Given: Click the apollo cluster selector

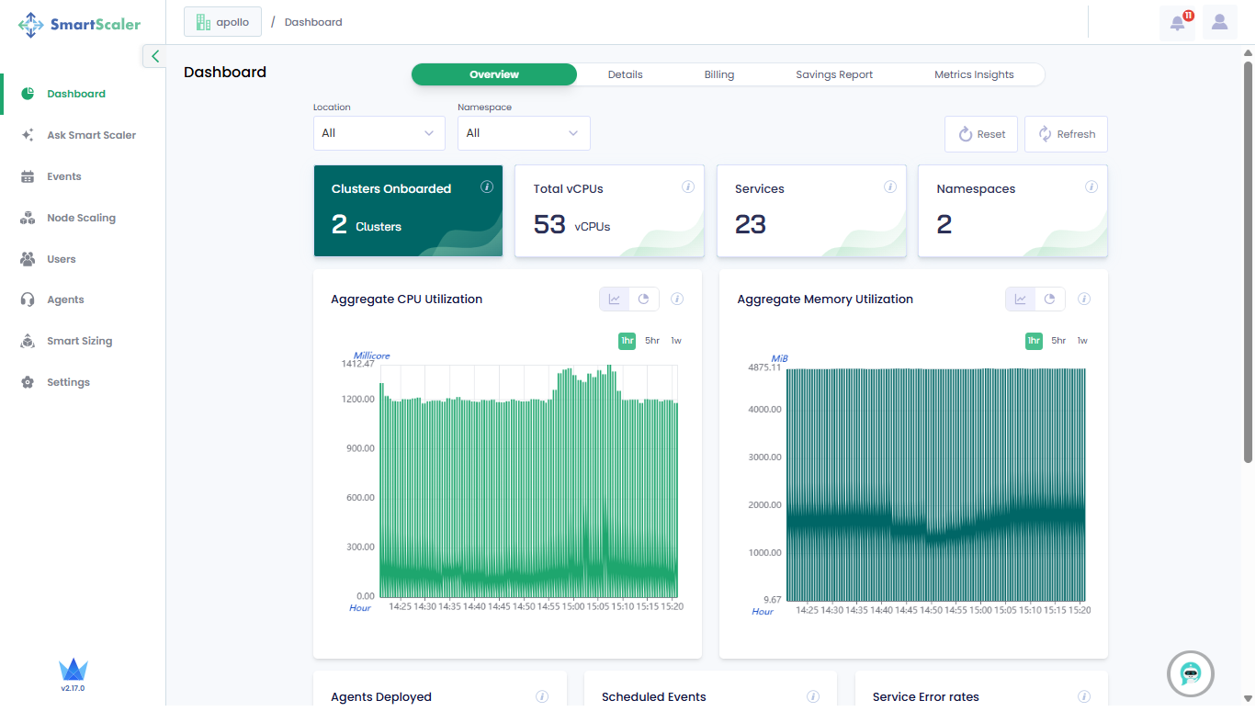Looking at the screenshot, I should click(222, 21).
